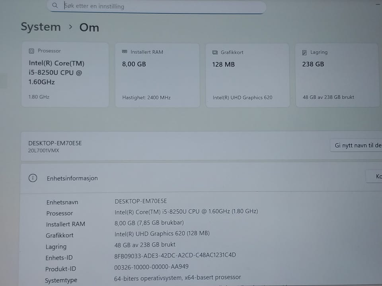
Task: Click the Enhets-ID value text
Action: click(x=175, y=255)
